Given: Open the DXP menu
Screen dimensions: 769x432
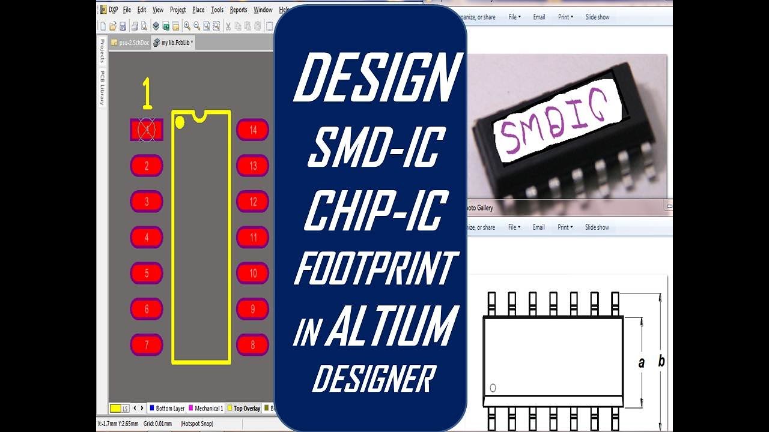Looking at the screenshot, I should (x=113, y=10).
